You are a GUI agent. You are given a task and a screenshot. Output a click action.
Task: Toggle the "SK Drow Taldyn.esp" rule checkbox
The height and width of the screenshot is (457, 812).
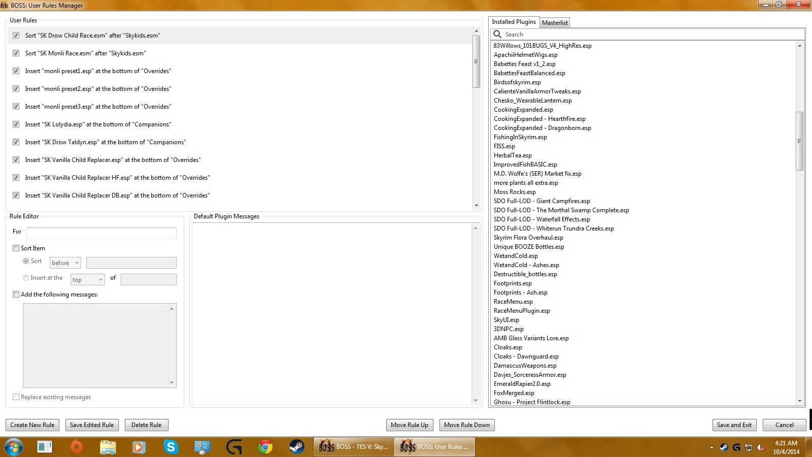(16, 142)
